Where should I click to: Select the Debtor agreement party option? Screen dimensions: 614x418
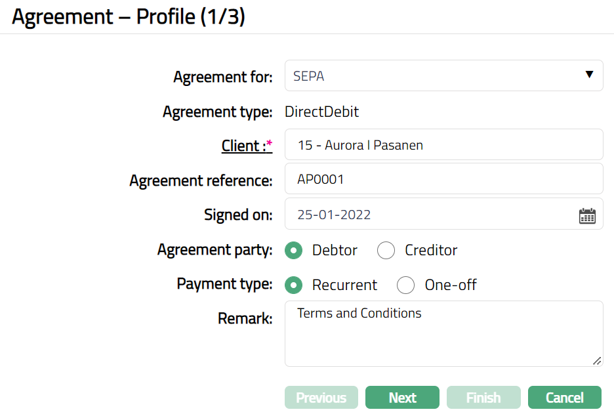tap(295, 250)
